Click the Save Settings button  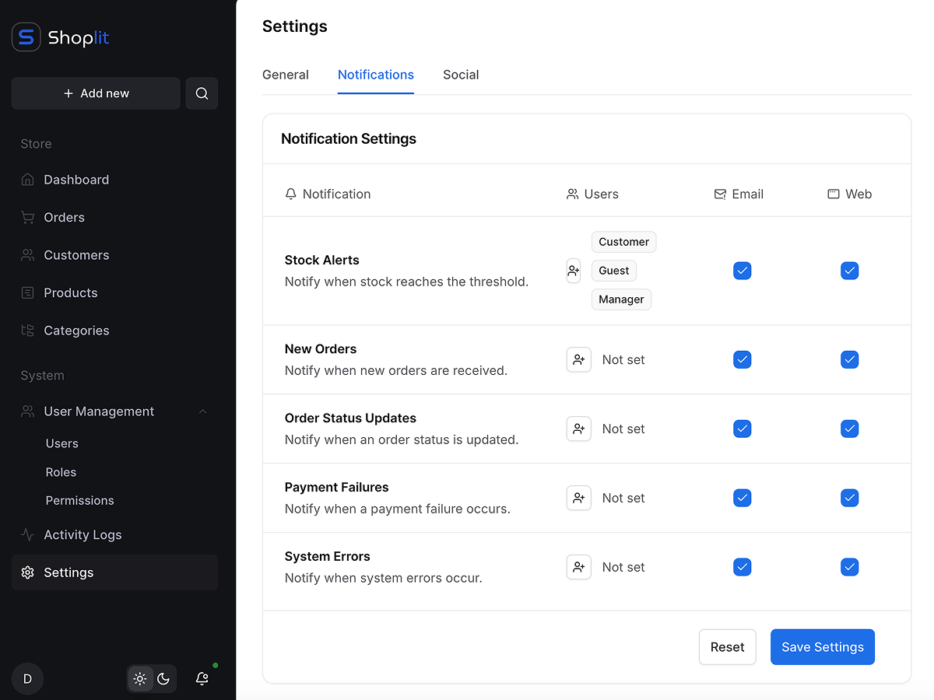822,646
